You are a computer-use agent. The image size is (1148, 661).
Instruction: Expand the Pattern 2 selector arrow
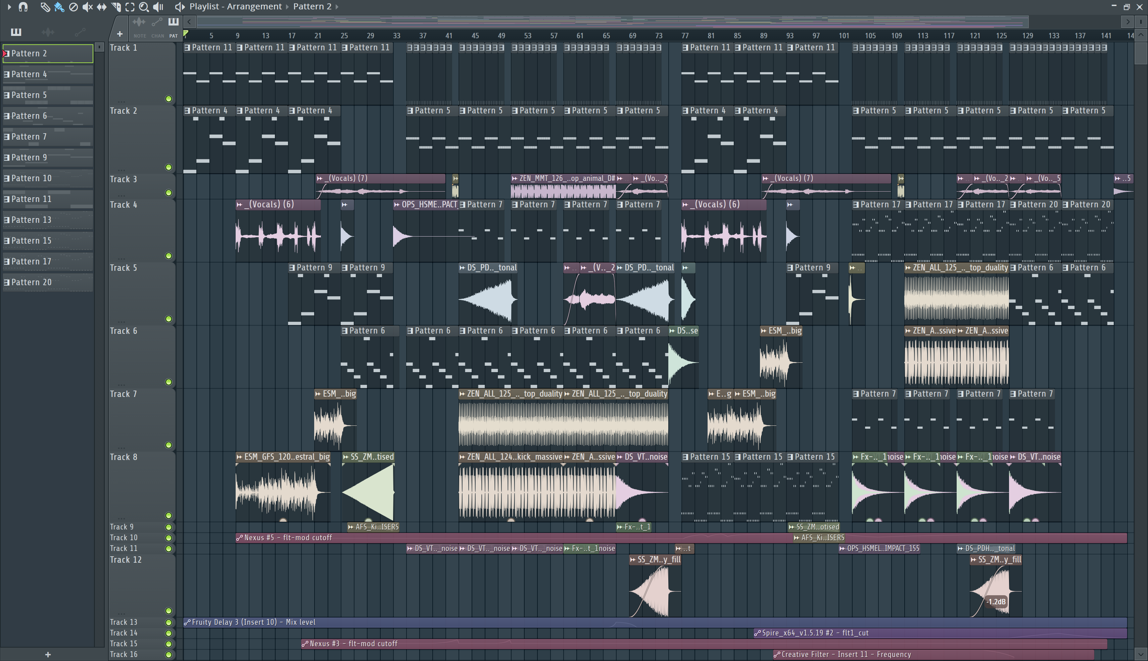(x=336, y=7)
